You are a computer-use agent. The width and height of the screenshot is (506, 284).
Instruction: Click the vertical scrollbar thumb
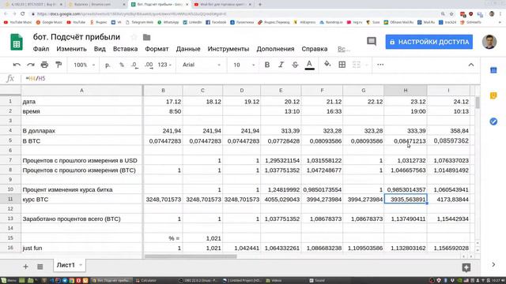(478, 103)
